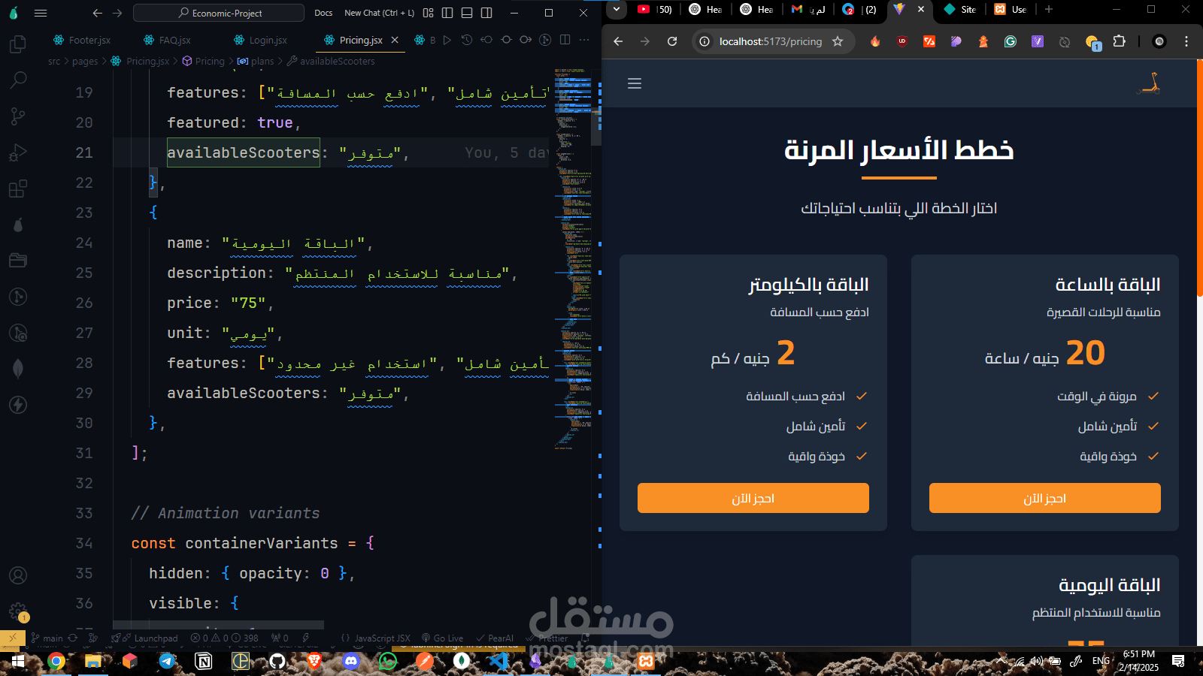Click احجز الآن on the الباقة بالكيلومتر card
1203x676 pixels.
tap(753, 498)
